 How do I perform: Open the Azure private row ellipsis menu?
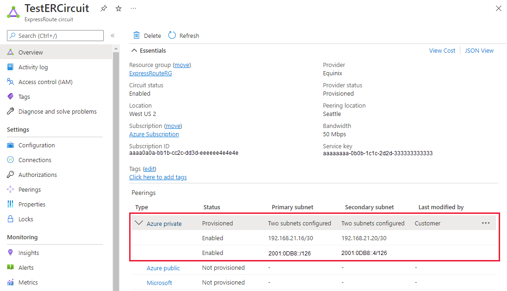point(486,223)
